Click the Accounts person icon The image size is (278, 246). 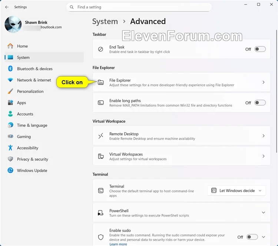pyautogui.click(x=10, y=114)
